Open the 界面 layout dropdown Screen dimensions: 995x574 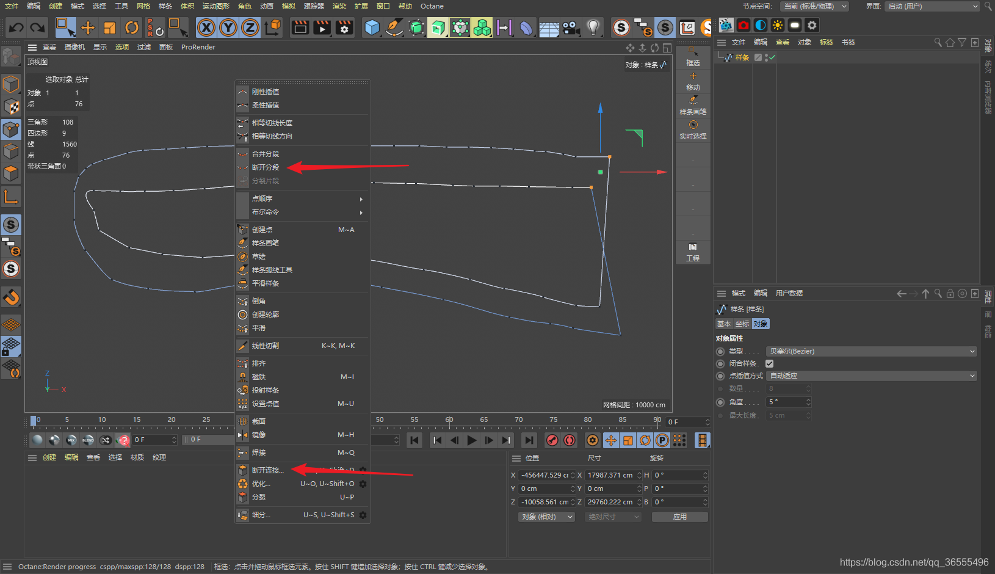[933, 6]
